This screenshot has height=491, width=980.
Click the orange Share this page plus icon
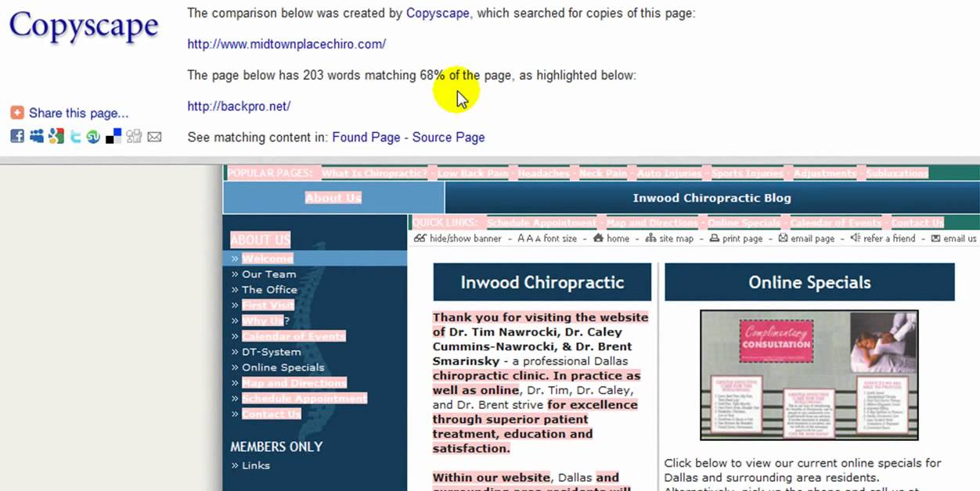coord(16,113)
